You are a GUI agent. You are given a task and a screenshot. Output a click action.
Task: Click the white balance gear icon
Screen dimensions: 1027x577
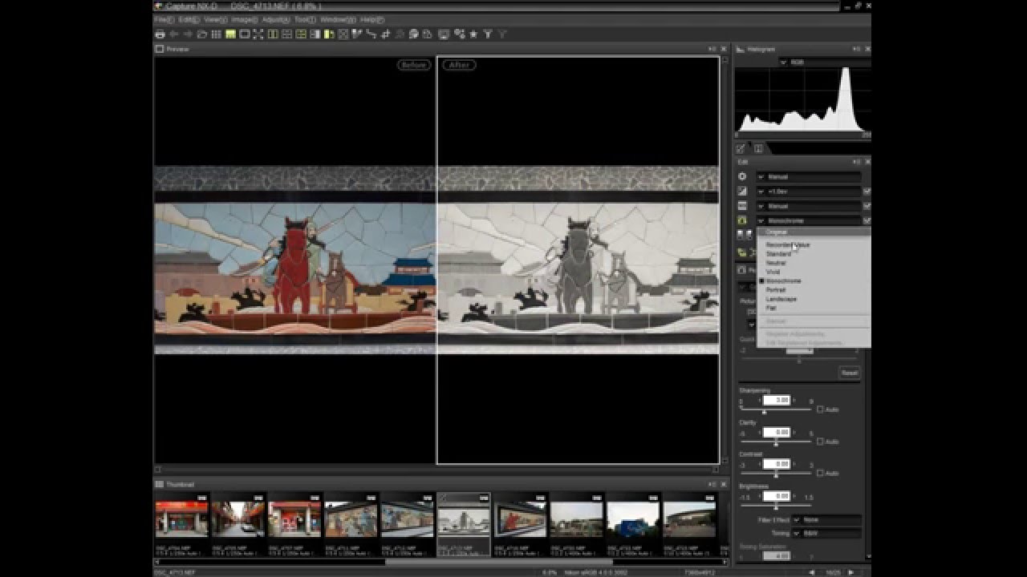pos(742,176)
